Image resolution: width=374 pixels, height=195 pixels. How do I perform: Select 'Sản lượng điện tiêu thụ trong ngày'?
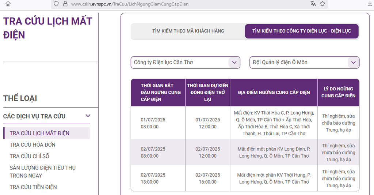(x=42, y=172)
